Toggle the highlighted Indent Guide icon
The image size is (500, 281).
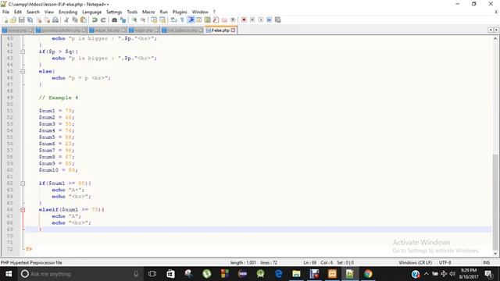(x=191, y=20)
